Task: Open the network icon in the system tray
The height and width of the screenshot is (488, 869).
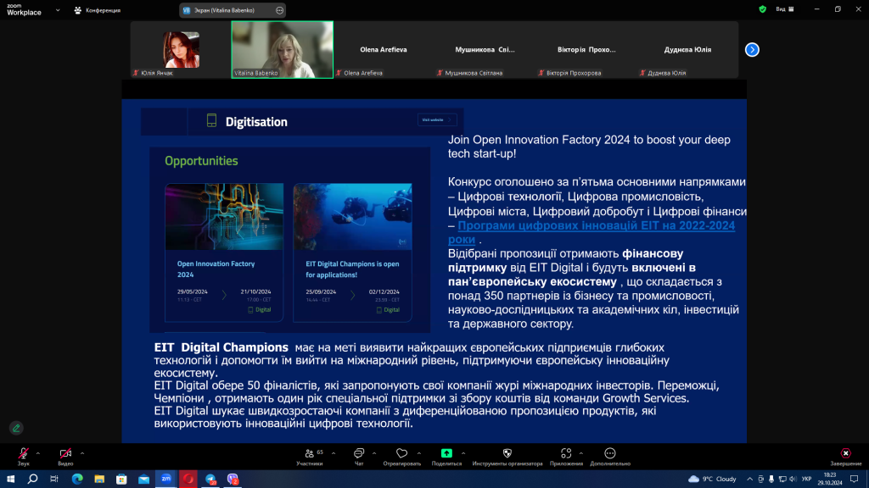Action: pyautogui.click(x=782, y=480)
